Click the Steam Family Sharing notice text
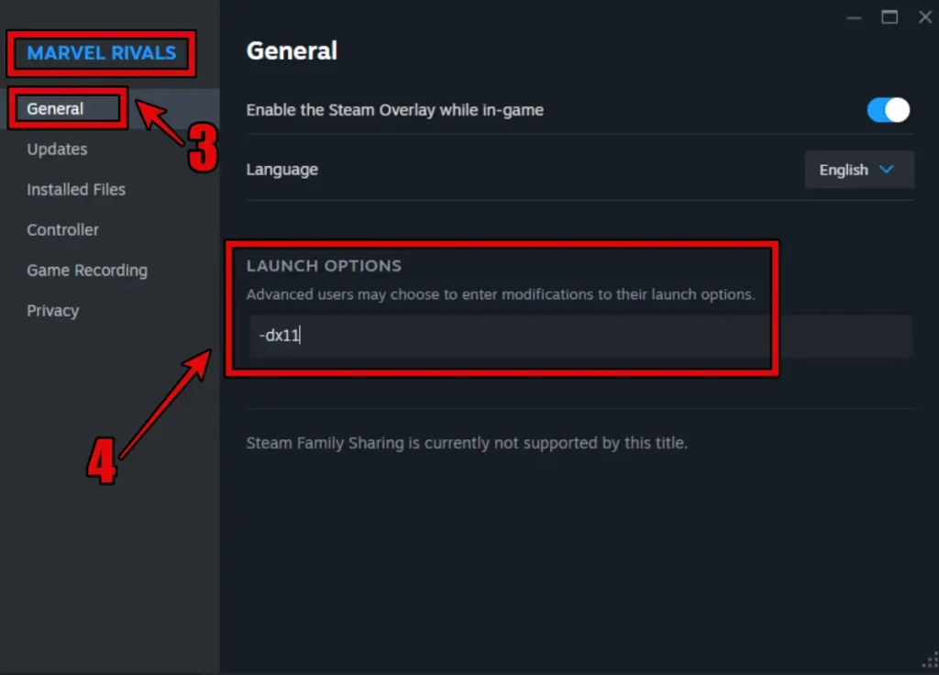This screenshot has width=939, height=675. click(467, 443)
